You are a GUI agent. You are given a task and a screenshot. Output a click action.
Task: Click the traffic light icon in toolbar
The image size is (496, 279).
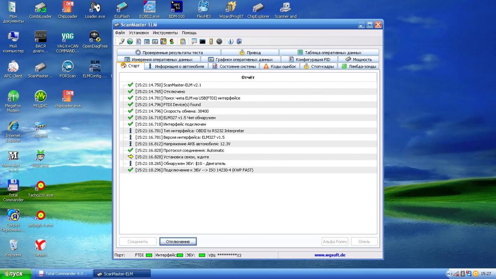[x=211, y=41]
